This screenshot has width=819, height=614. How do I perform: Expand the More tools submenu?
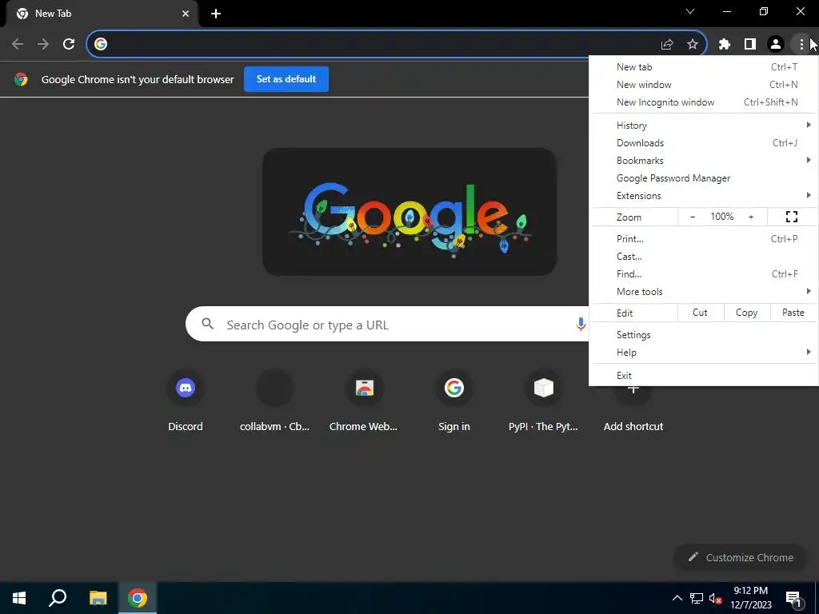click(704, 292)
